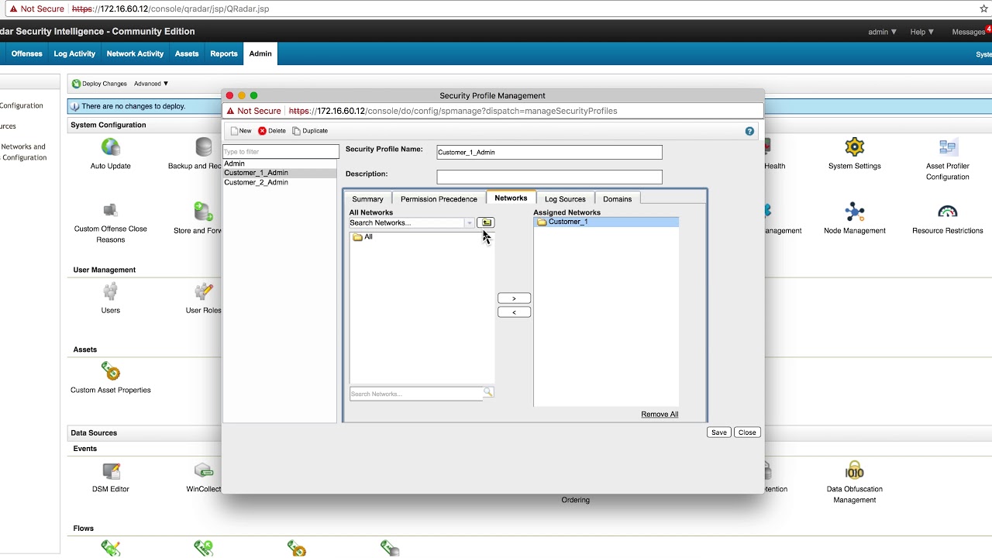Screen dimensions: 992x558
Task: Click Duplicate profile toolbar button
Action: pos(310,131)
